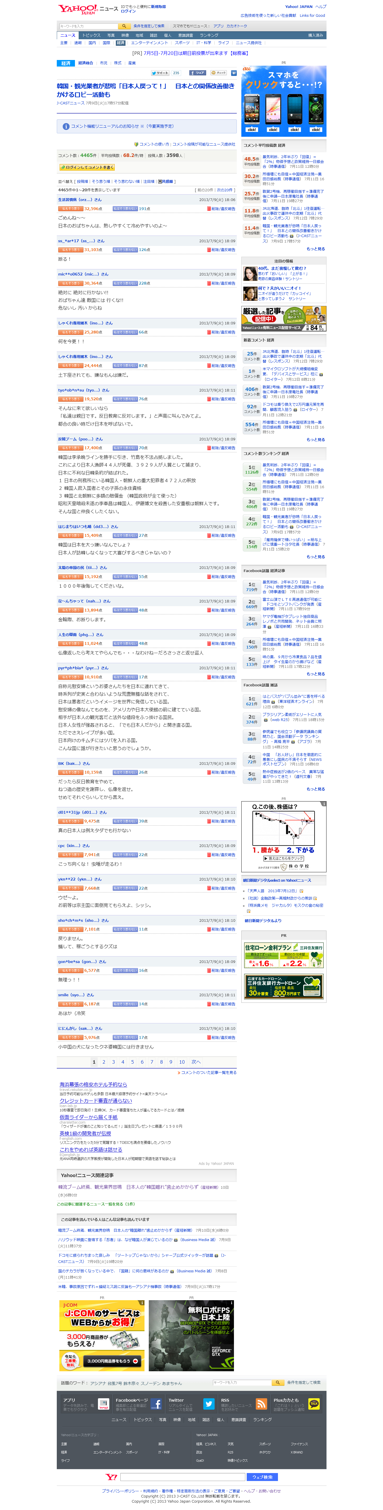
Task: Click 仮面ライダーから届く手紙 ad link
Action: tap(88, 1117)
